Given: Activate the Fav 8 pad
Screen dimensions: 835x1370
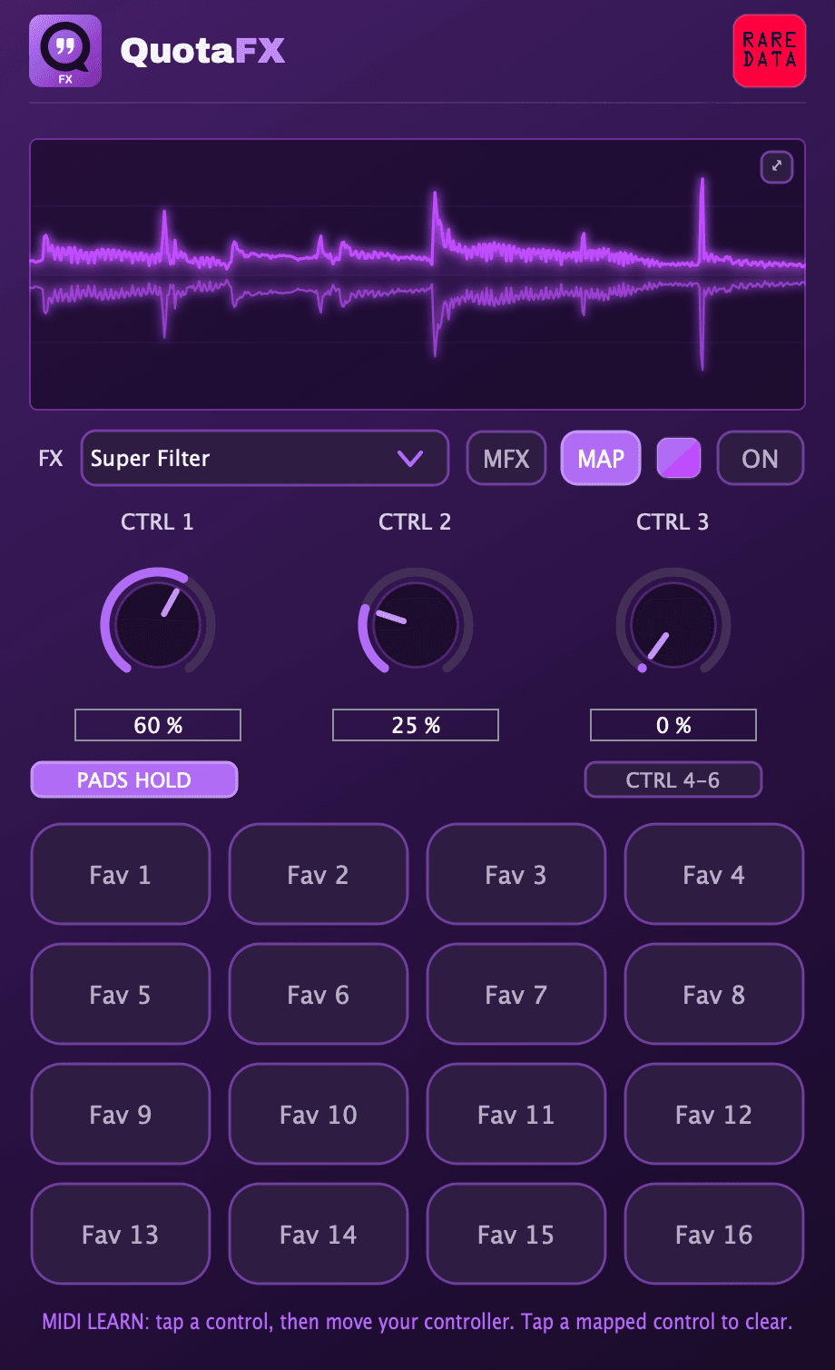Looking at the screenshot, I should click(x=714, y=994).
